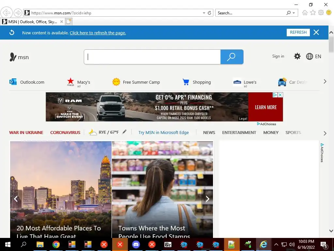Click inside the MSN web search field
The height and width of the screenshot is (251, 334).
[152, 57]
